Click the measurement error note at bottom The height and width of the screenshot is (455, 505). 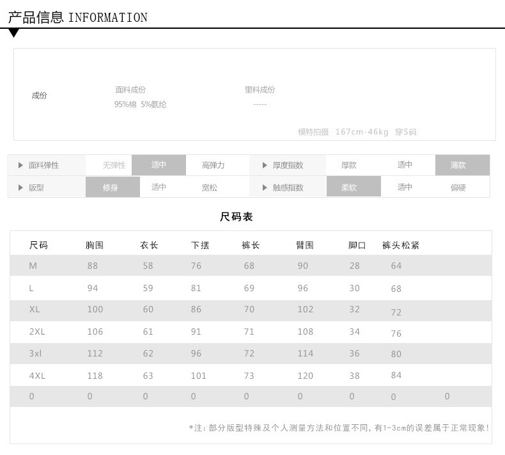pyautogui.click(x=339, y=428)
